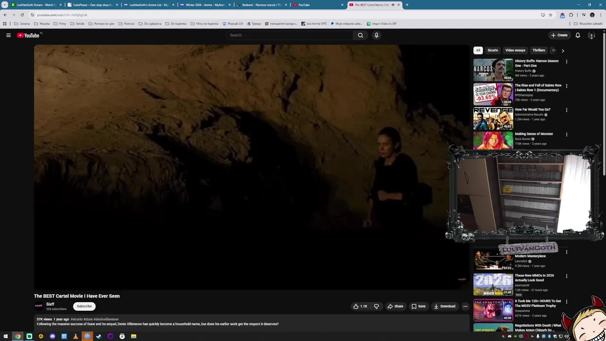Image resolution: width=606 pixels, height=341 pixels.
Task: Start voice search with the microphone icon
Action: tap(376, 35)
